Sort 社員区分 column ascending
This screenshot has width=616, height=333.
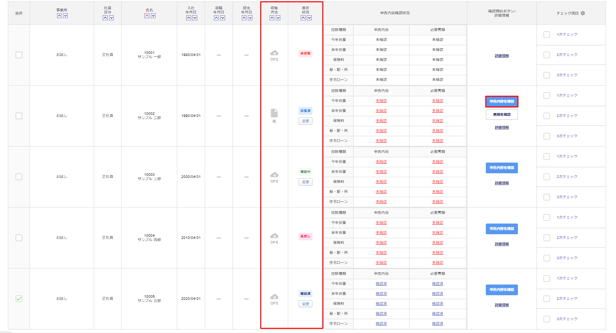[105, 18]
